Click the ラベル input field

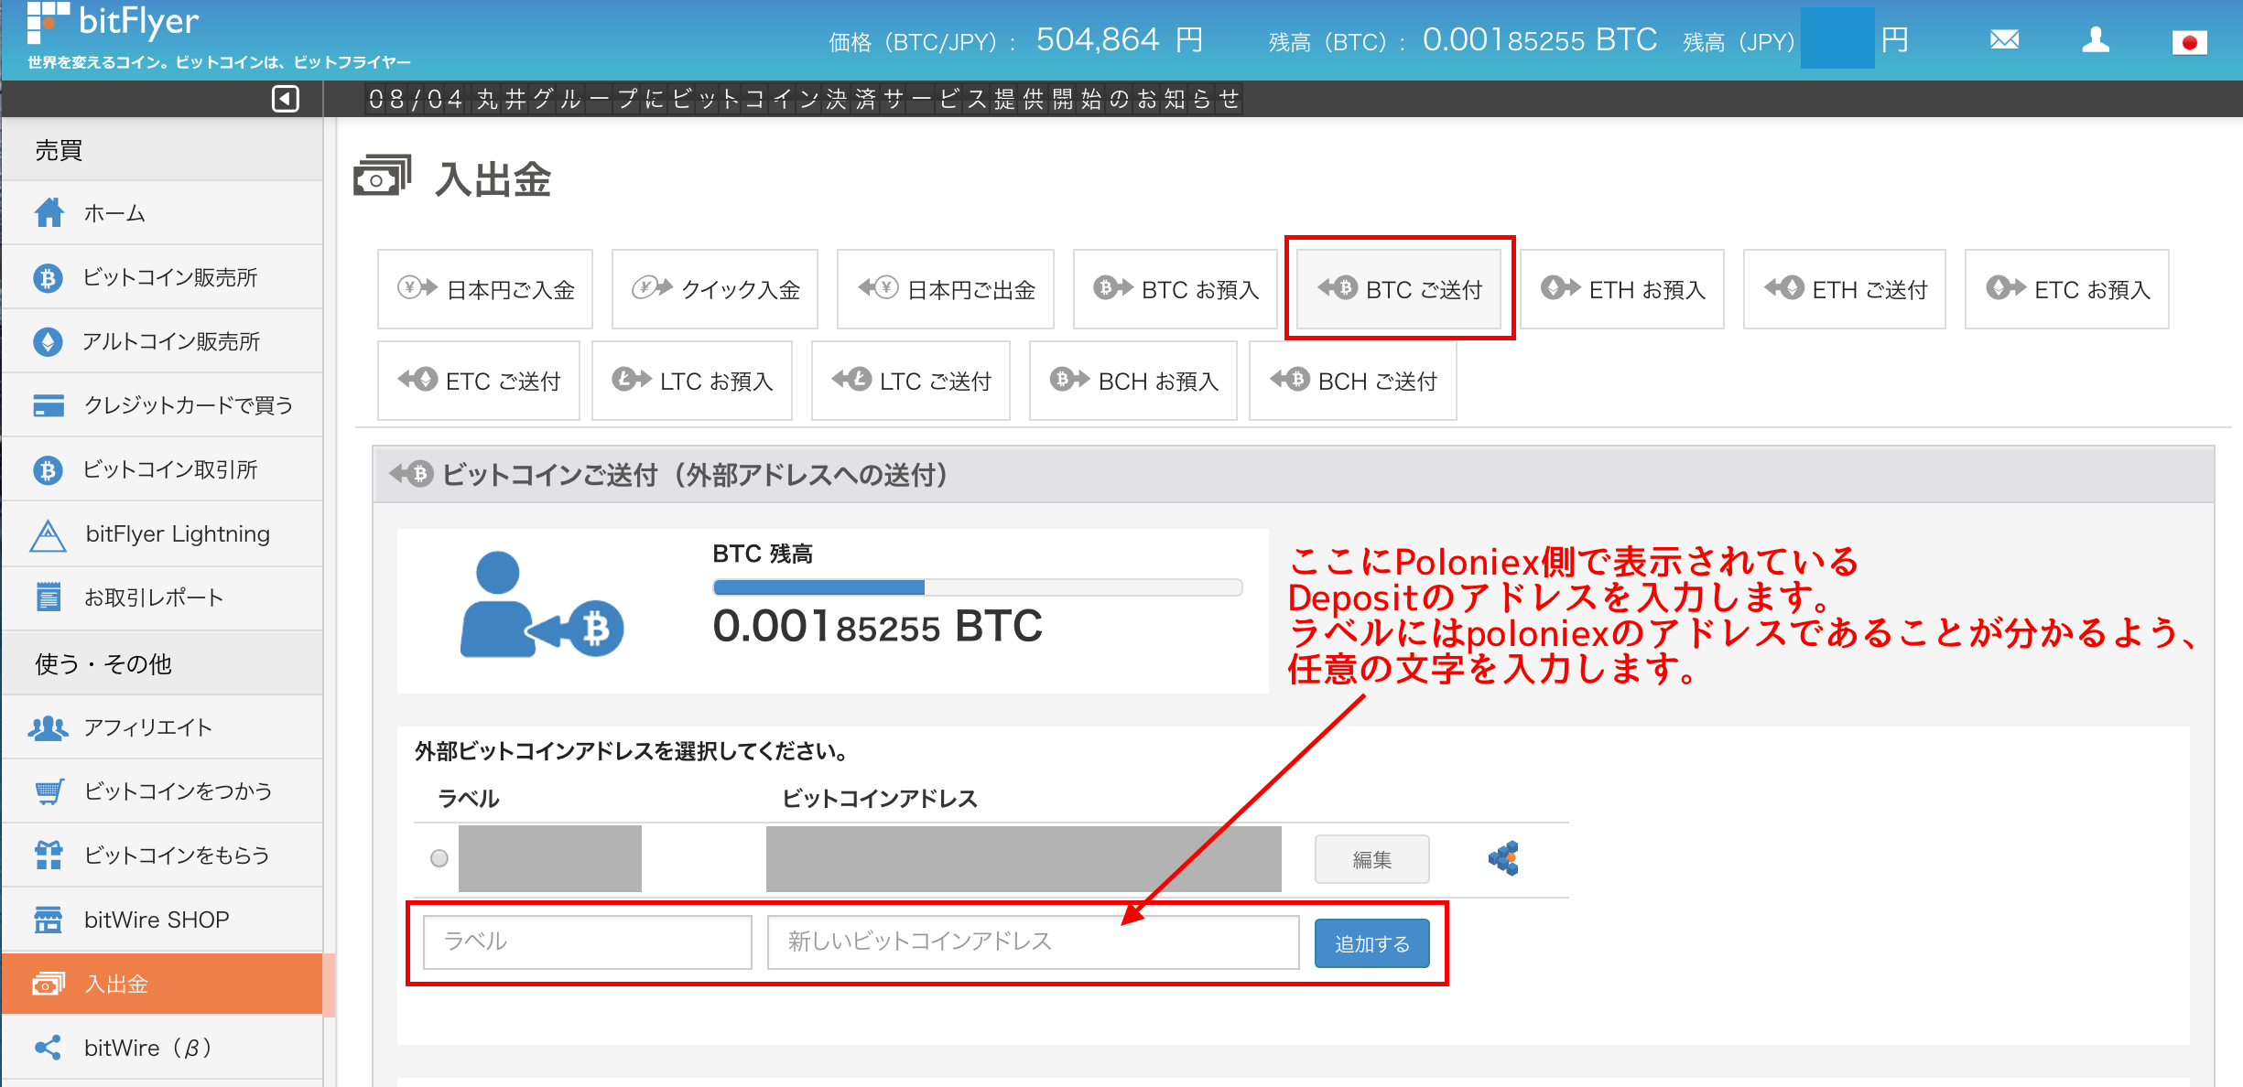[x=588, y=942]
